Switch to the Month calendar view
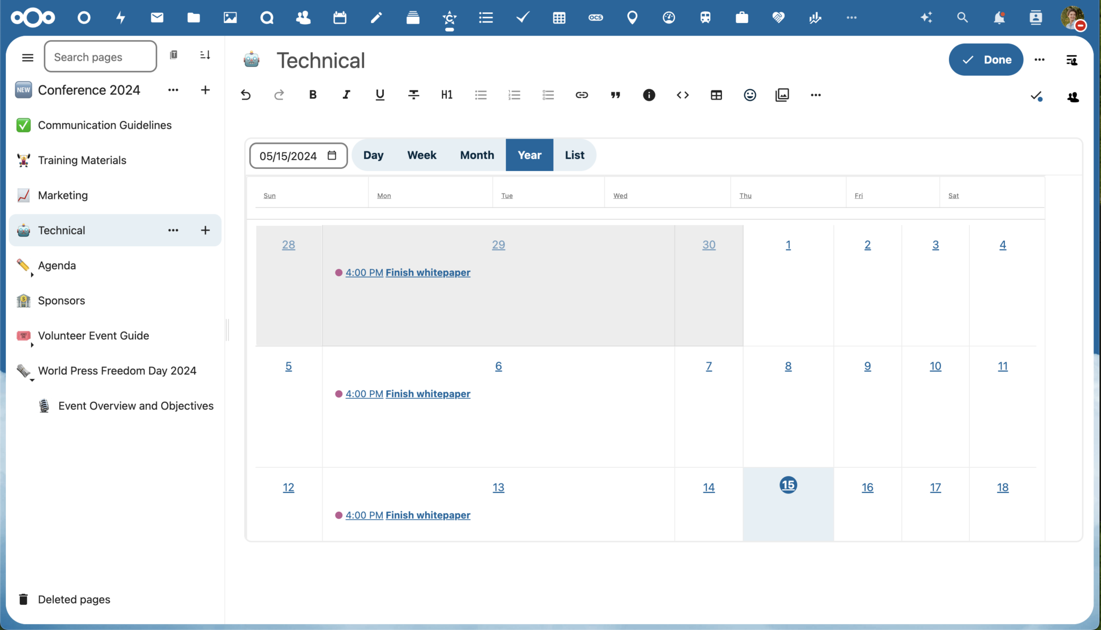1101x630 pixels. coord(476,155)
